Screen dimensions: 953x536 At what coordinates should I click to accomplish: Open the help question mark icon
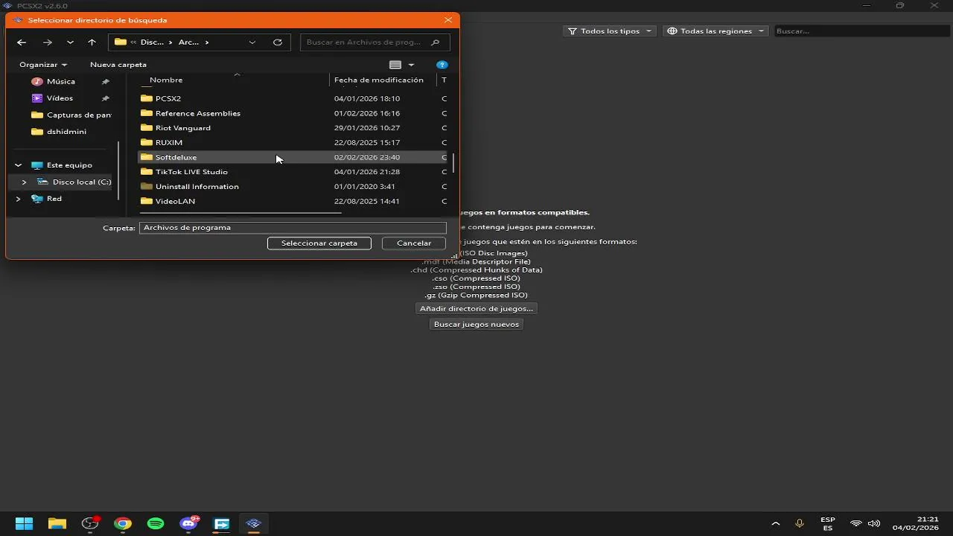(x=442, y=65)
